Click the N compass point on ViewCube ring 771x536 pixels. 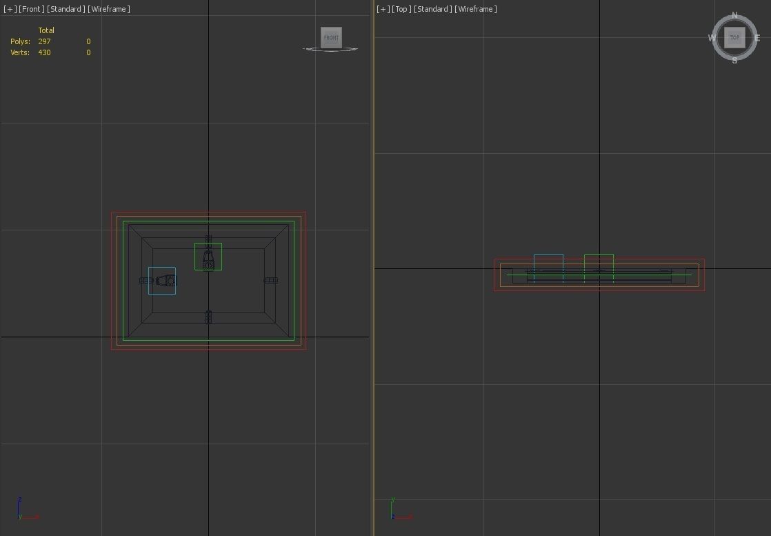[x=734, y=15]
